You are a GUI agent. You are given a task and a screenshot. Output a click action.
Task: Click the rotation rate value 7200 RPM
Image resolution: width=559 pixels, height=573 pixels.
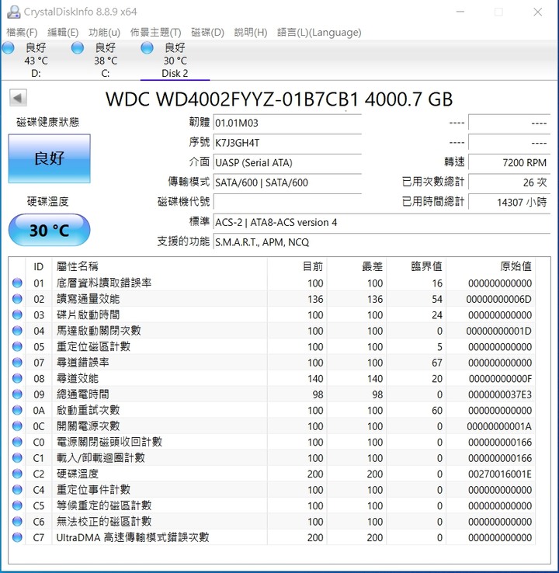coord(509,162)
